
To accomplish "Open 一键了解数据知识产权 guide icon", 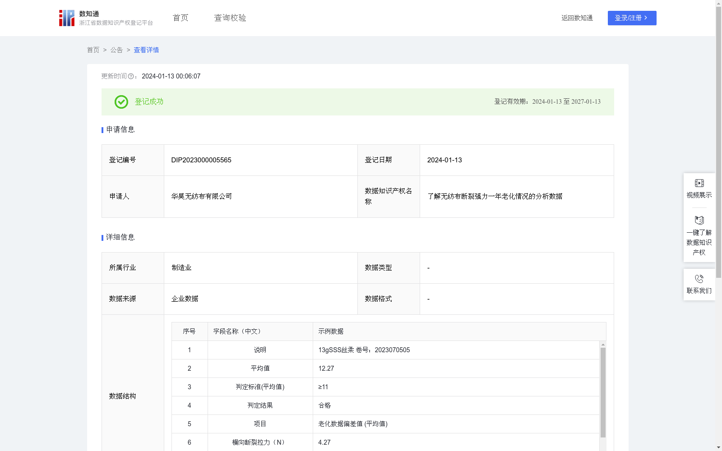I will 699,221.
